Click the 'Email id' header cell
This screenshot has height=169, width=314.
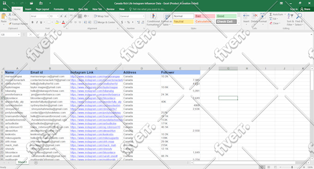50,72
